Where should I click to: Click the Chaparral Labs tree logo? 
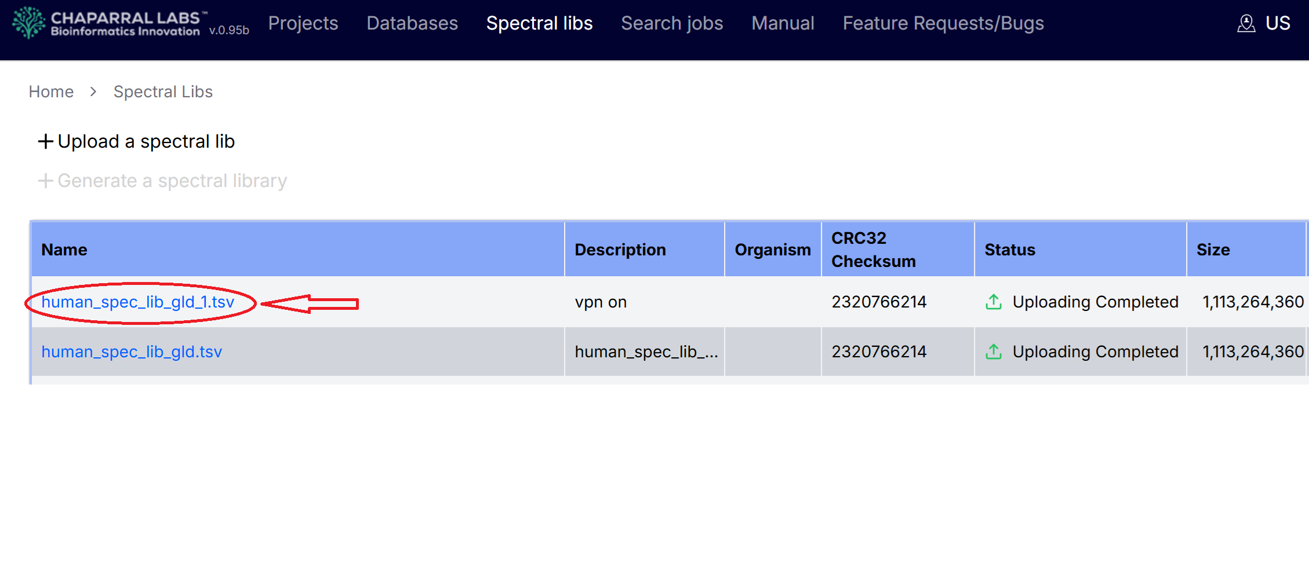[28, 23]
